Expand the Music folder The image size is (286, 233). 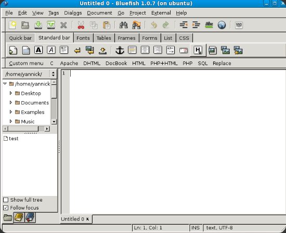(x=11, y=121)
